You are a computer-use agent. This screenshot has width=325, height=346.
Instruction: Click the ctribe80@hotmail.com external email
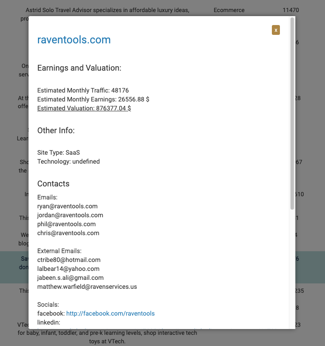point(69,260)
